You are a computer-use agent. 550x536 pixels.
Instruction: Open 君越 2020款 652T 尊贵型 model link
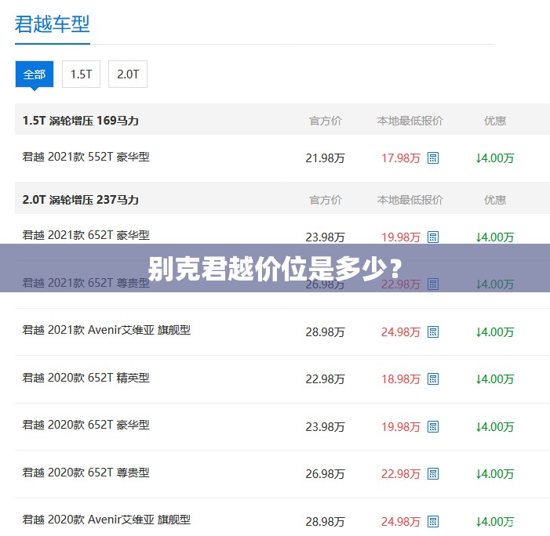86,473
